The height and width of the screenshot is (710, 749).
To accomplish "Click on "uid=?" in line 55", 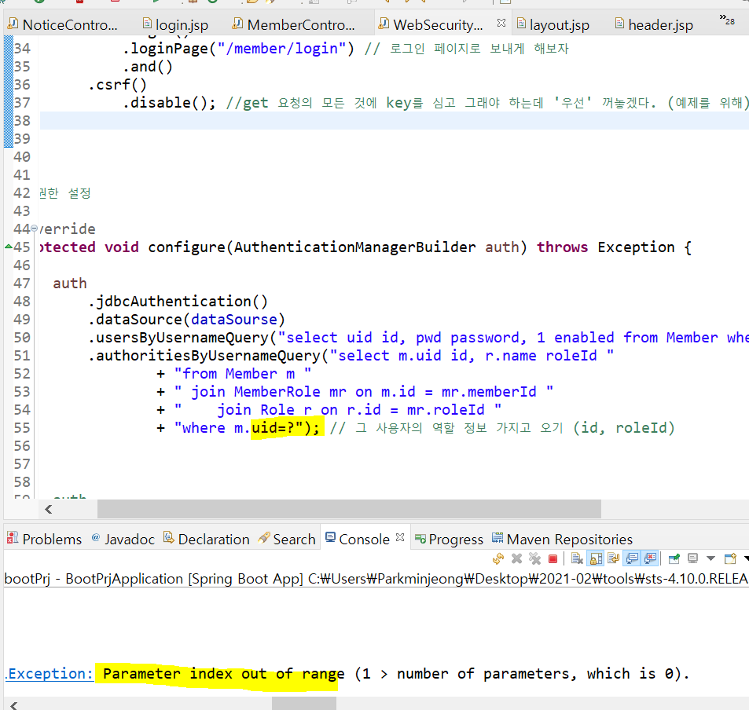I will point(274,428).
